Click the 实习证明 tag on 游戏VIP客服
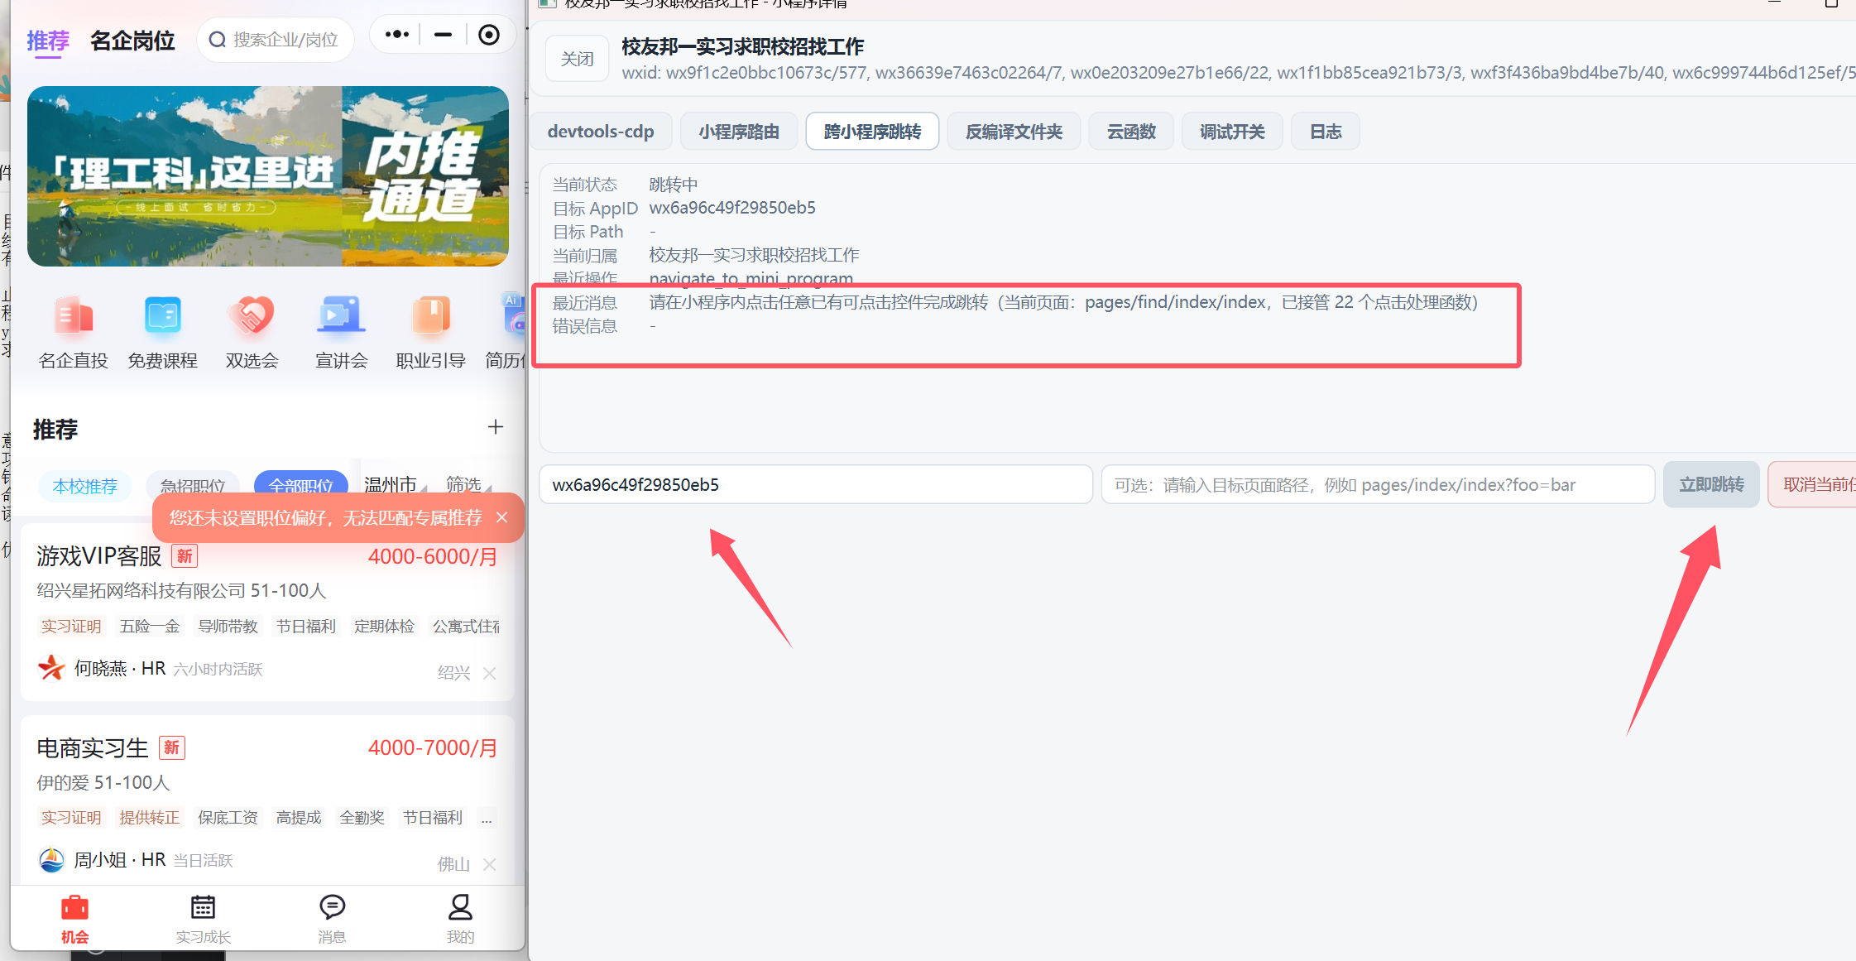 tap(71, 626)
